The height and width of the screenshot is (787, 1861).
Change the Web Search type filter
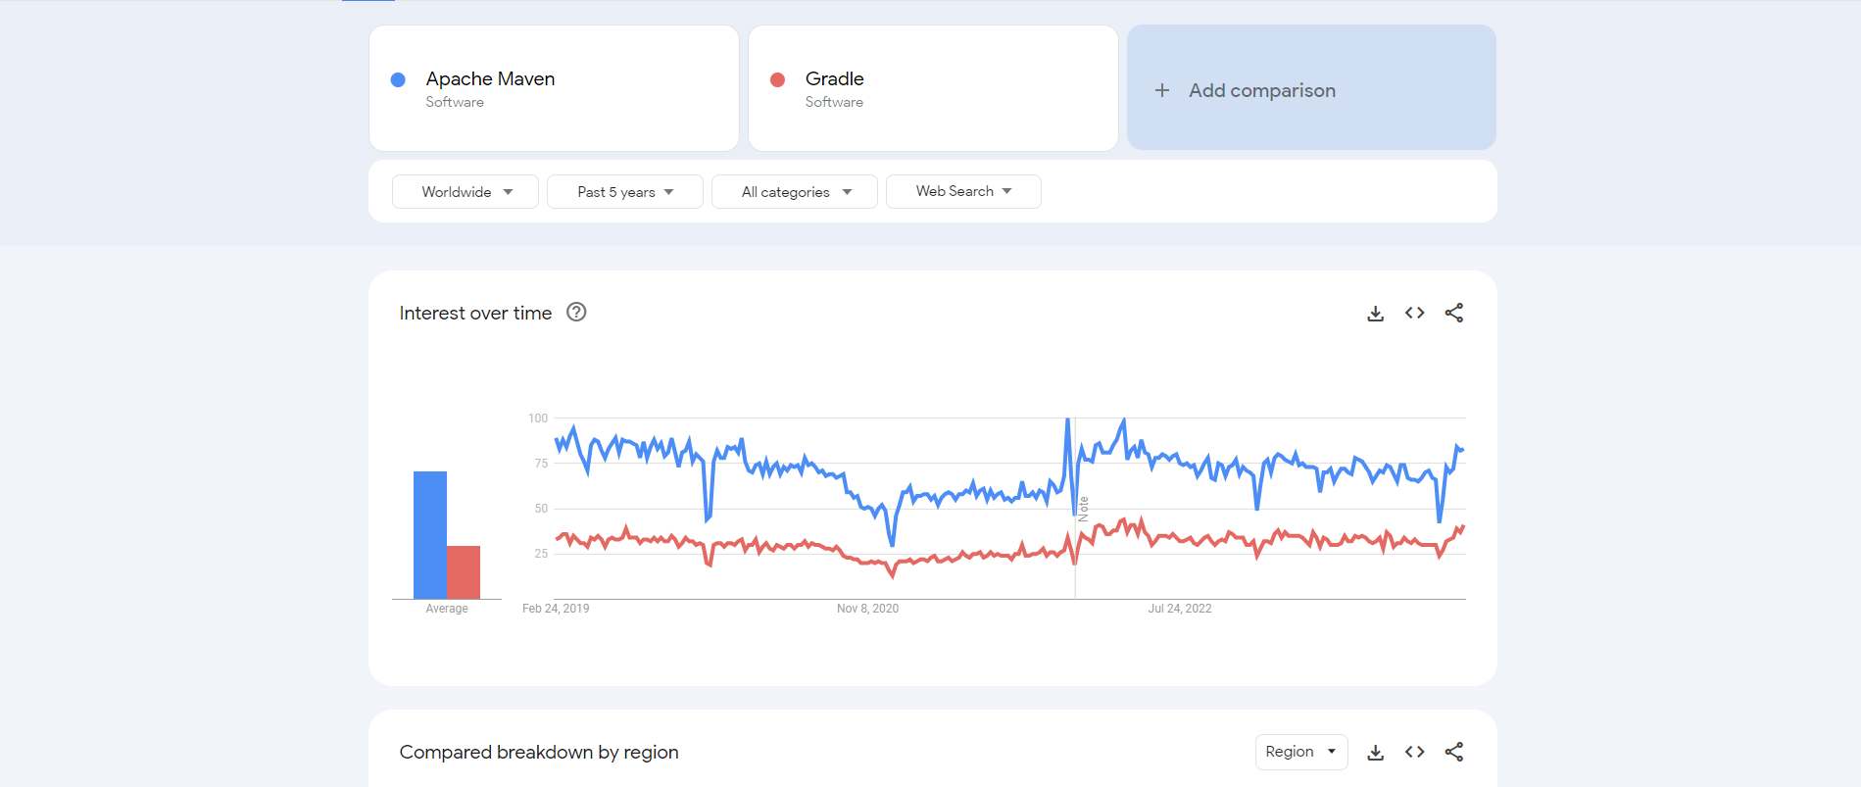click(963, 191)
